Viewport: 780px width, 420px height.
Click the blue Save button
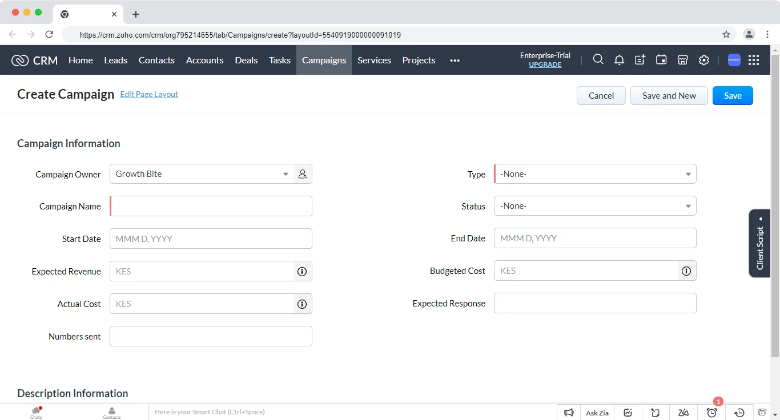pos(733,95)
